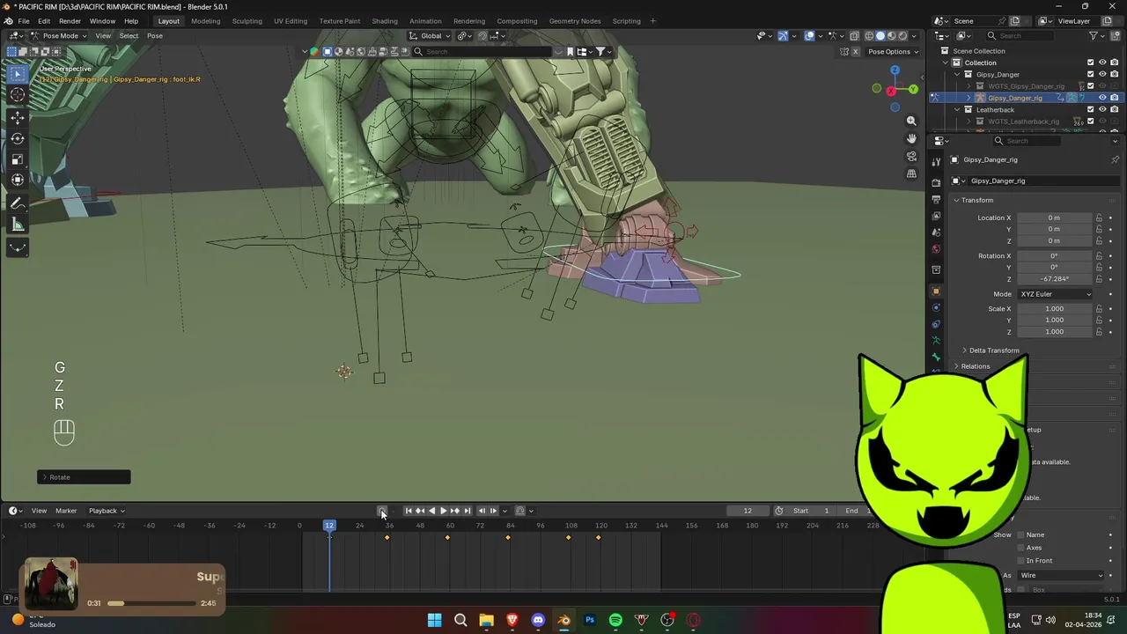1127x634 pixels.
Task: Select the Rotate tool in left toolbar
Action: coord(18,138)
